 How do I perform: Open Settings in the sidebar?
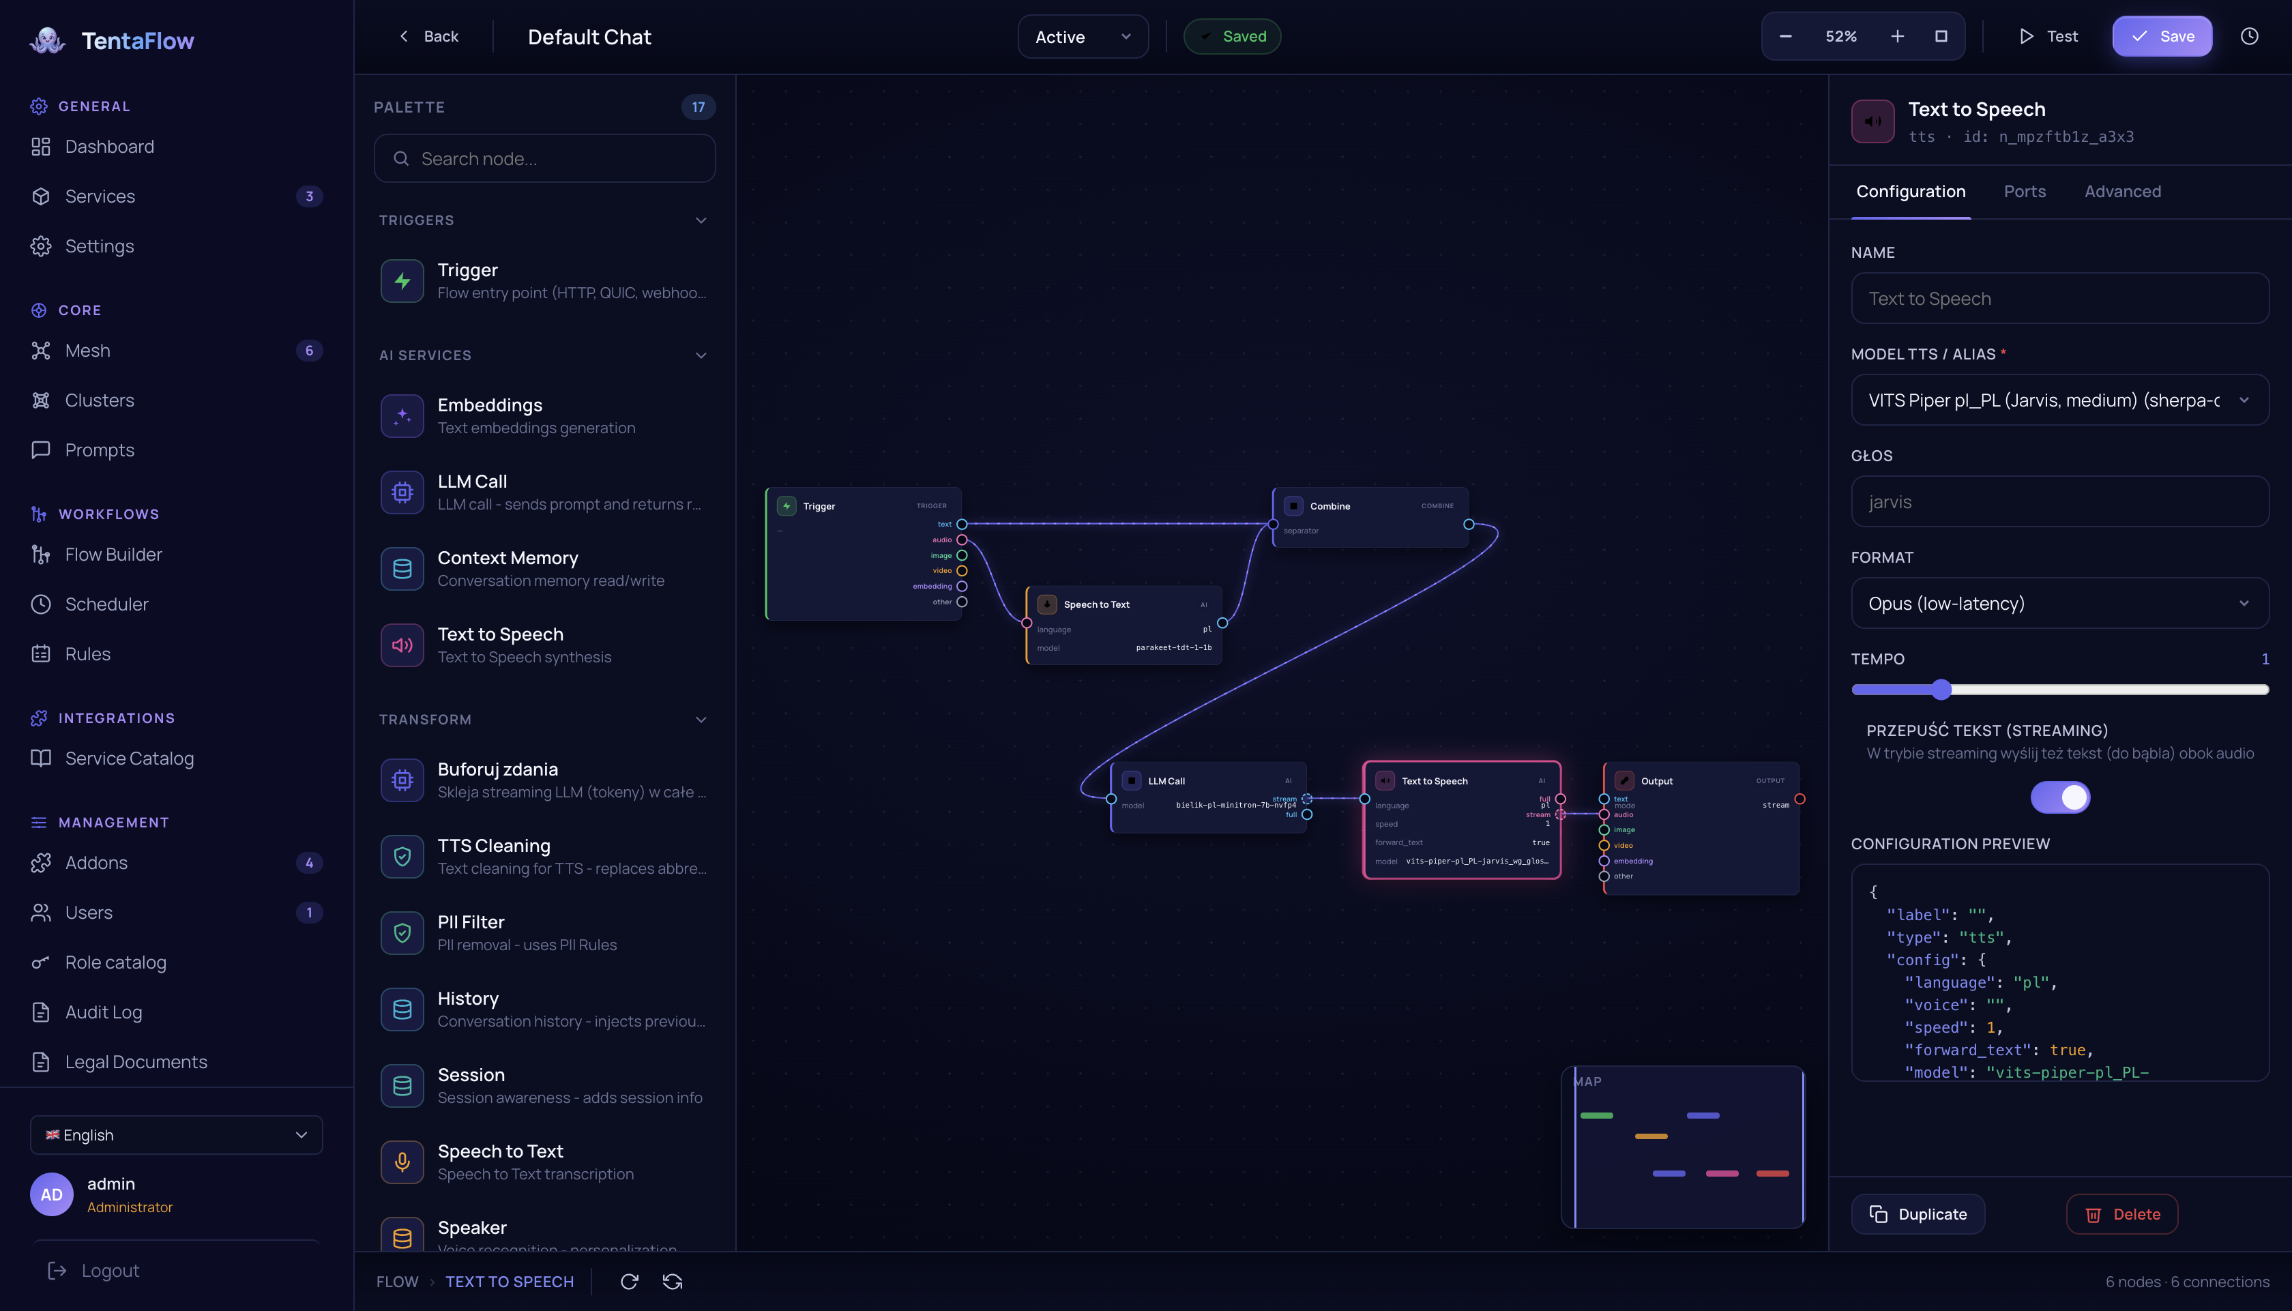(177, 246)
